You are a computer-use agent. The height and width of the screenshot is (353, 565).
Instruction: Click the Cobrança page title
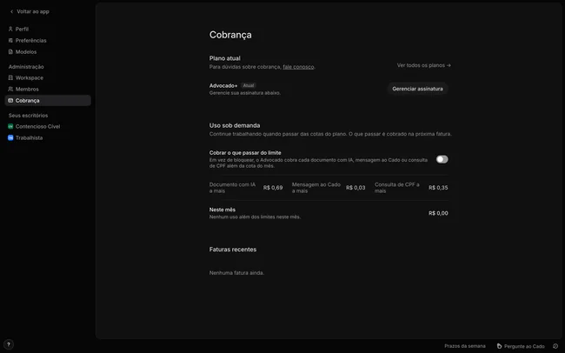click(230, 35)
